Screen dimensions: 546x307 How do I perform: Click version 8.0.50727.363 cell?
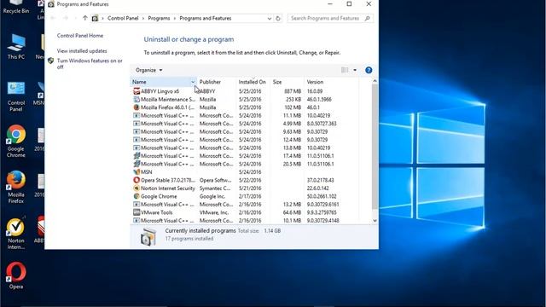pos(322,124)
